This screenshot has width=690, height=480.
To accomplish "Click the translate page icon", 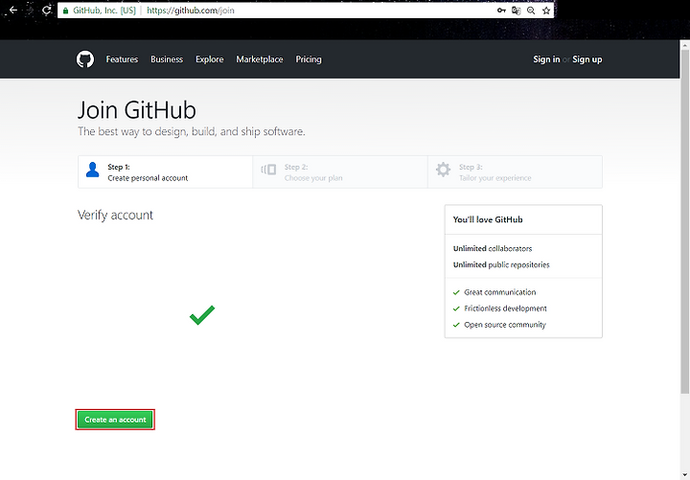I will pyautogui.click(x=517, y=11).
